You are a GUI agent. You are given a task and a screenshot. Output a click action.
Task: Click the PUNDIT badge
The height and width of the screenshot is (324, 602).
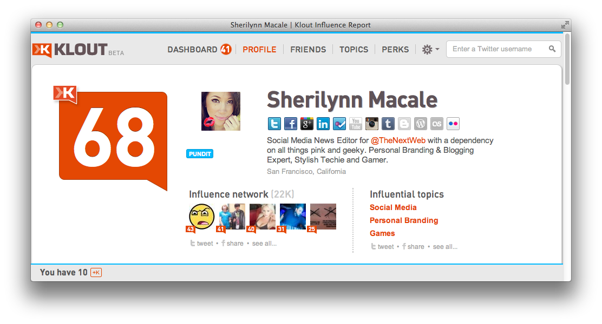[200, 154]
